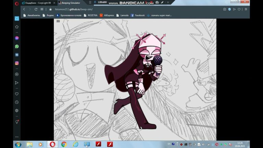Click the Opera taskbar button

coord(52,144)
